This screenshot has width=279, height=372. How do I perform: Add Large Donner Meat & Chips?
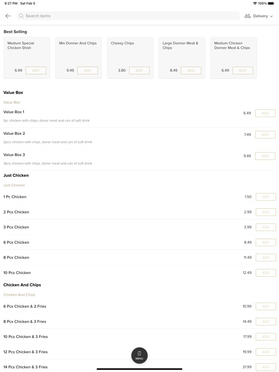[190, 70]
